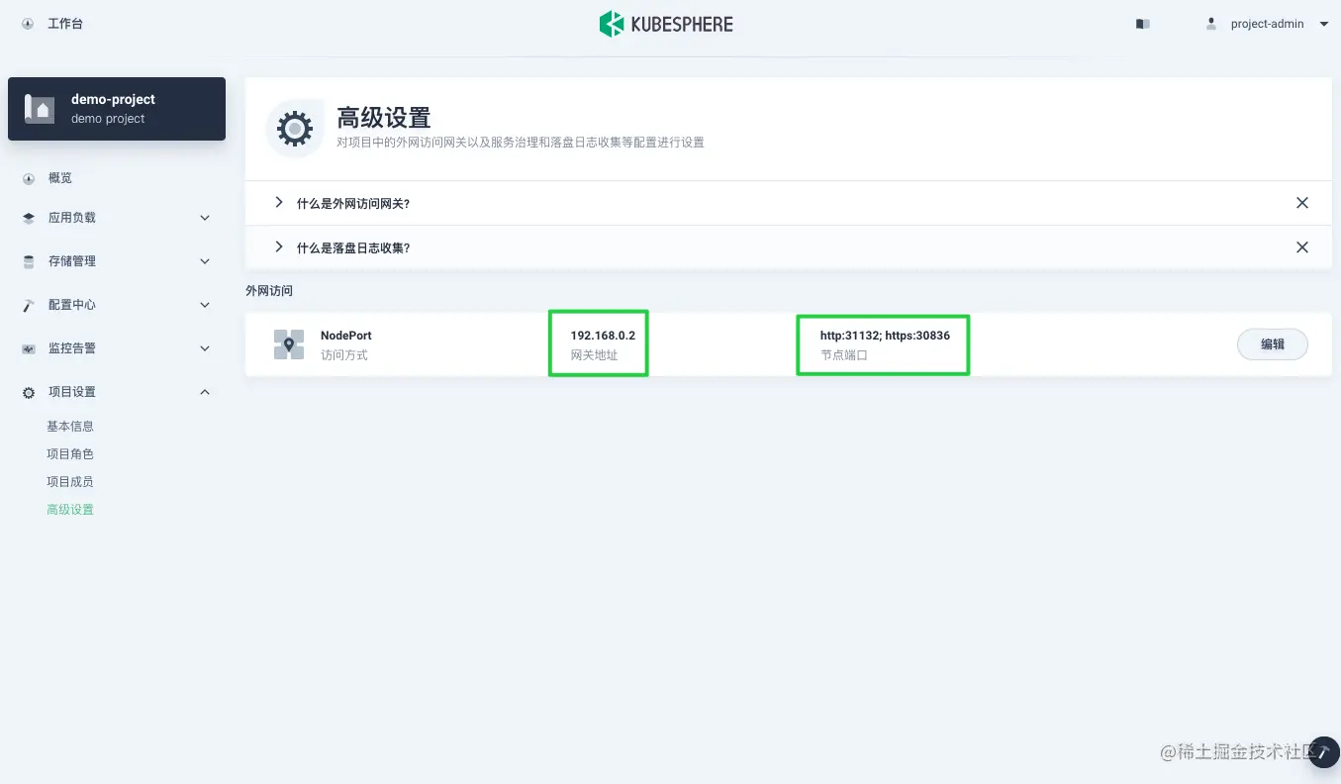Click the project-admin username

[x=1267, y=24]
